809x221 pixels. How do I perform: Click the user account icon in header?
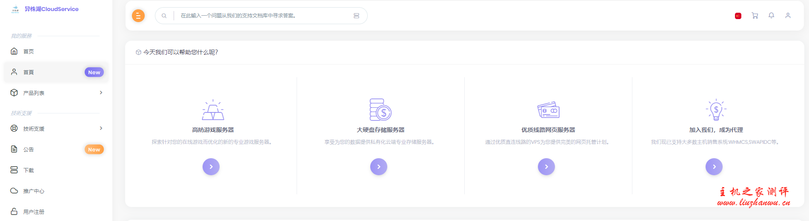[788, 16]
